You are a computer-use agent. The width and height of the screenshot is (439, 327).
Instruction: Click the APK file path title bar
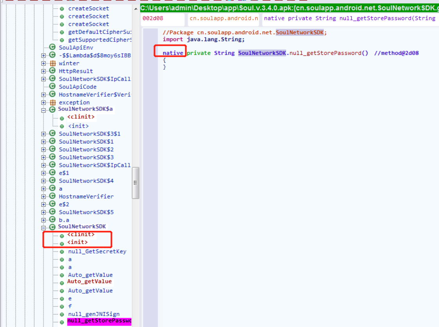tap(289, 8)
